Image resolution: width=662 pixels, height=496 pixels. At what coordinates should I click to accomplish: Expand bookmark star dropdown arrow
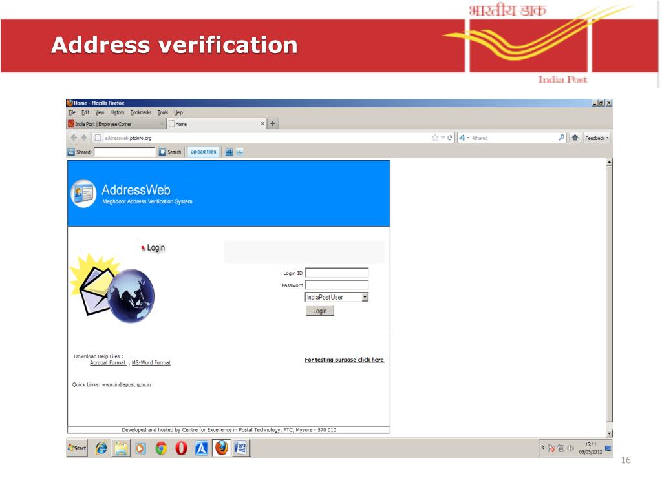(x=442, y=138)
